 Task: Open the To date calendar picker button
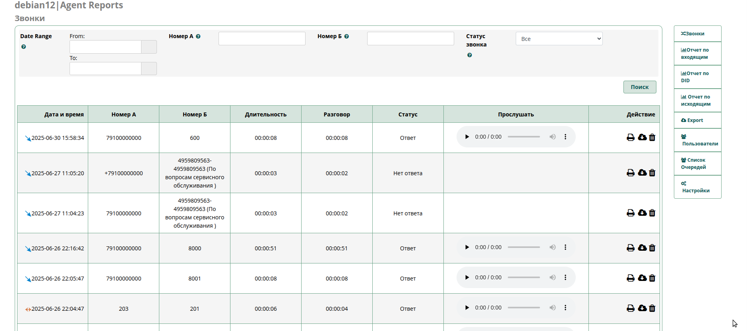click(x=149, y=69)
